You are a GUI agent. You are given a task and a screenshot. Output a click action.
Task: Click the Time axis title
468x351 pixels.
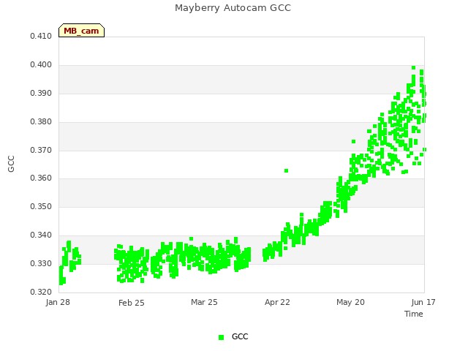coord(414,314)
